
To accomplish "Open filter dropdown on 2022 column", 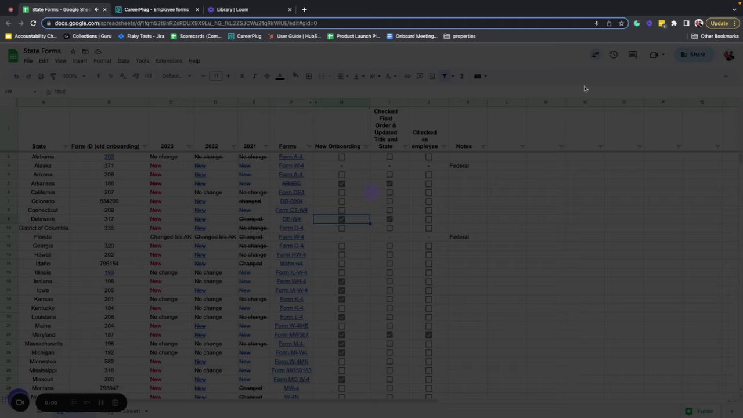I will pos(233,146).
